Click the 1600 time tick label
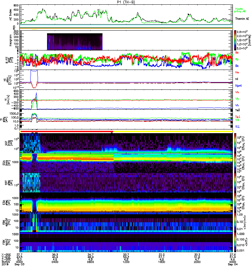The width and height of the screenshot is (252, 269). coord(162,262)
